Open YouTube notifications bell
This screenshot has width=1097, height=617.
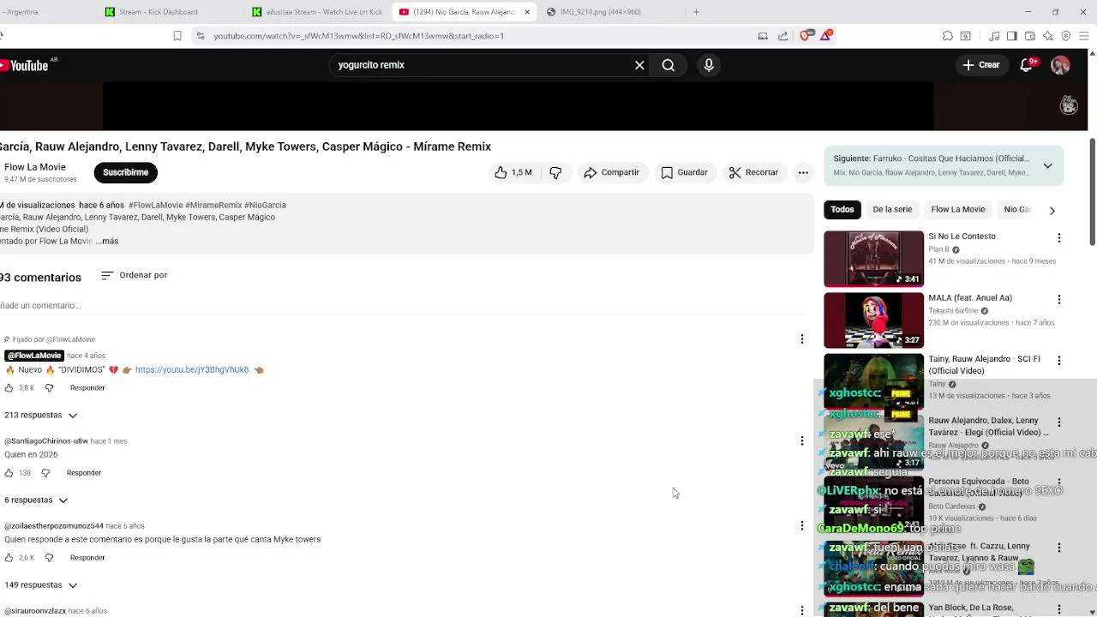tap(1027, 65)
